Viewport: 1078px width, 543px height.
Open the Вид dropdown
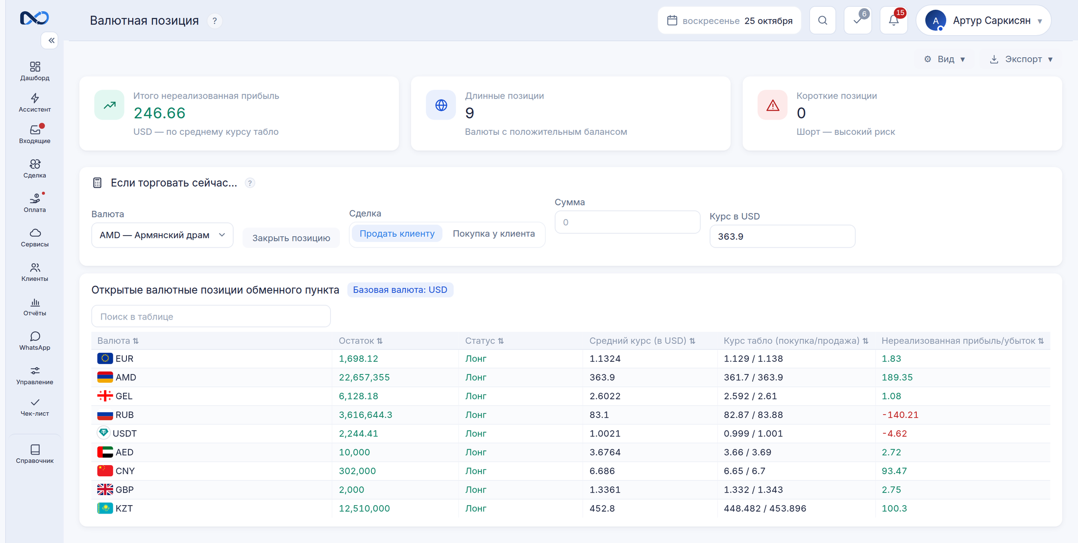click(945, 59)
